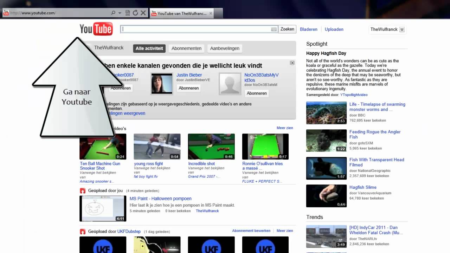Click Meer zien beside UKFDubstep uploads
Viewport: 450px width, 253px height.
pyautogui.click(x=285, y=231)
